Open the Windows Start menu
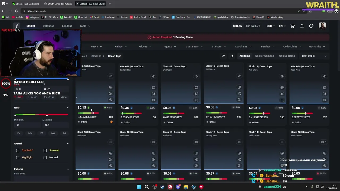 [139, 187]
